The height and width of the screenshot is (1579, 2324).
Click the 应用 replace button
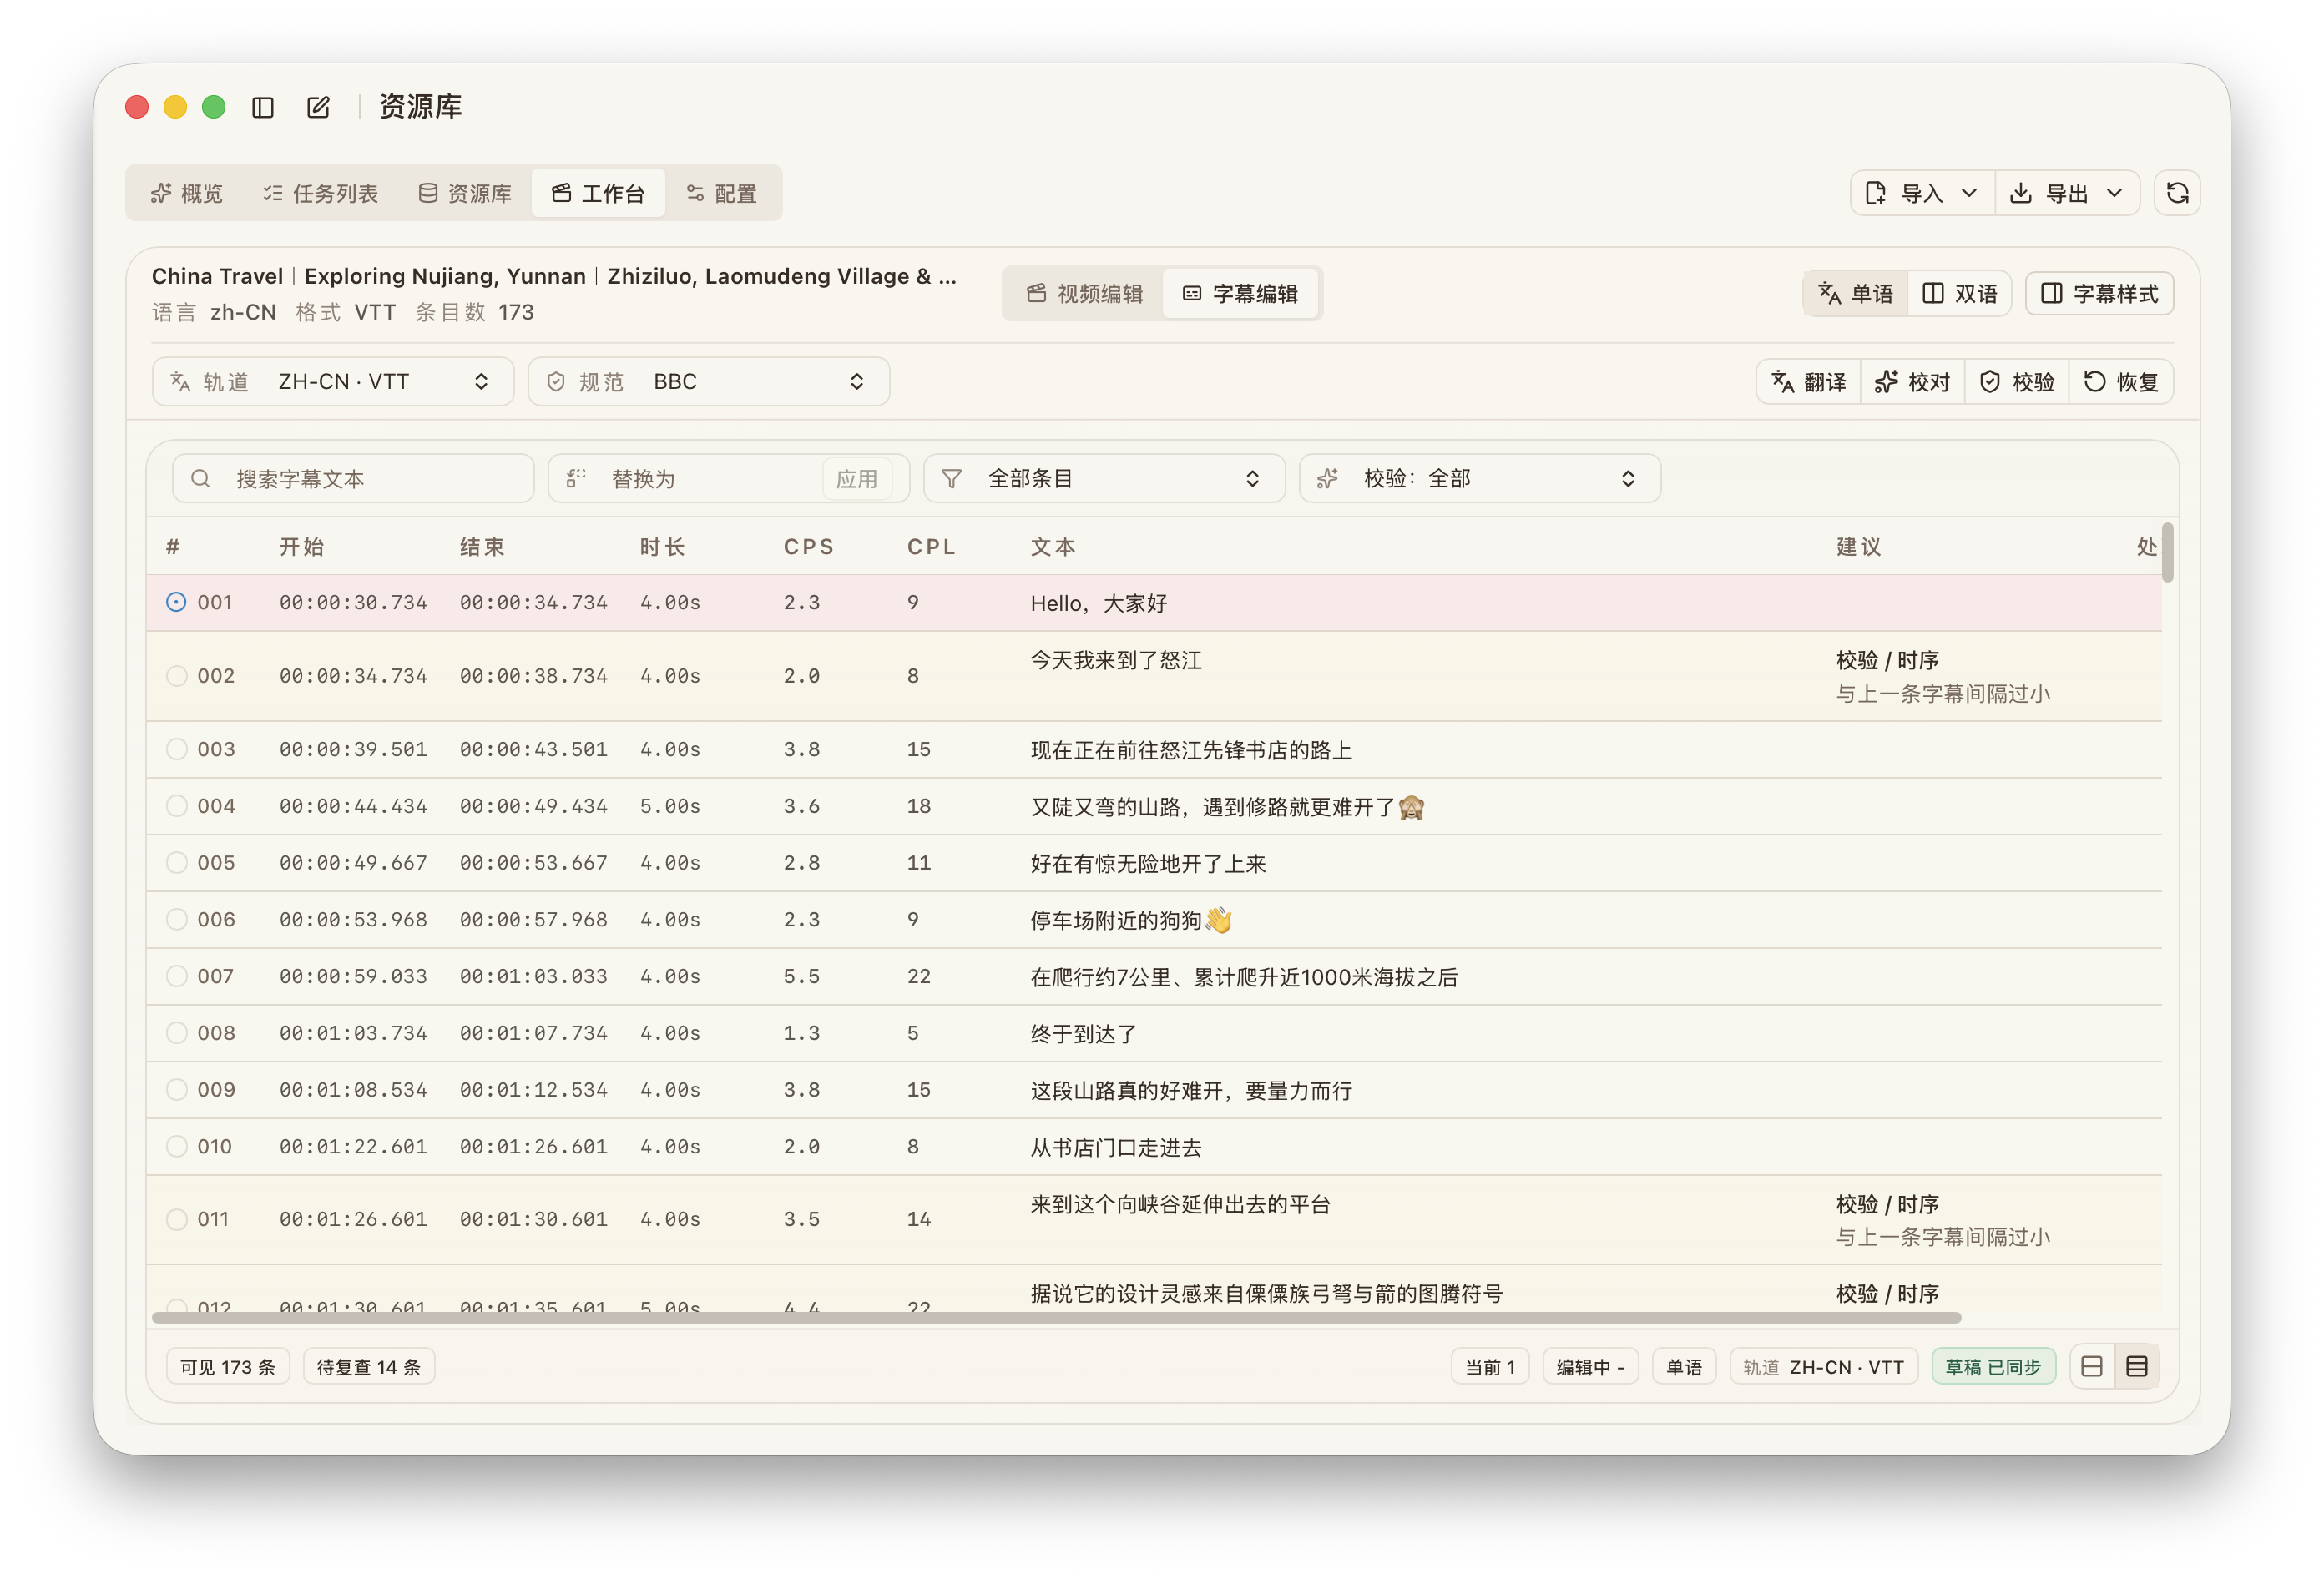pos(858,478)
